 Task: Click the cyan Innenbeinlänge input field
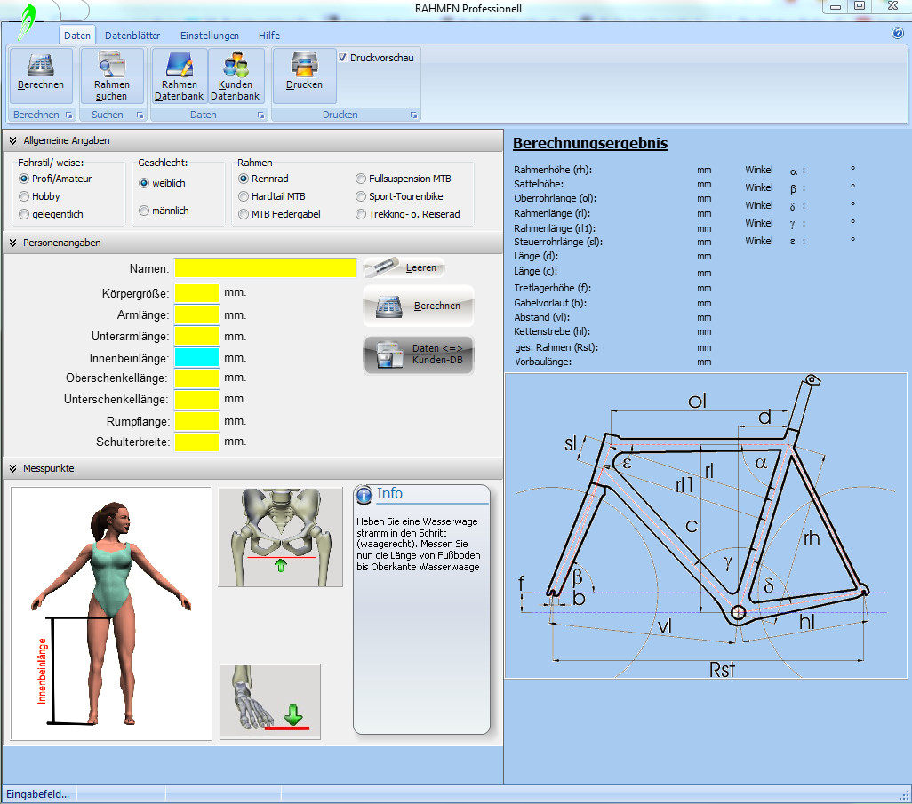coord(196,357)
